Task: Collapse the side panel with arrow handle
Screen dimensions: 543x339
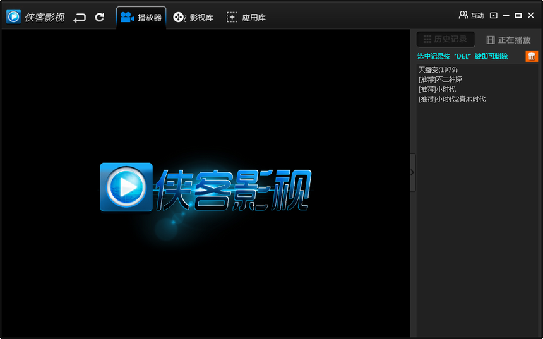Action: [x=412, y=172]
